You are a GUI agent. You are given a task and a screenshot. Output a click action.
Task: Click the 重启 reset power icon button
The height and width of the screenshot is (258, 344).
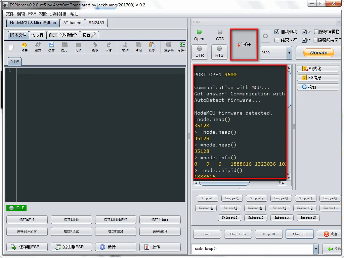point(330,234)
